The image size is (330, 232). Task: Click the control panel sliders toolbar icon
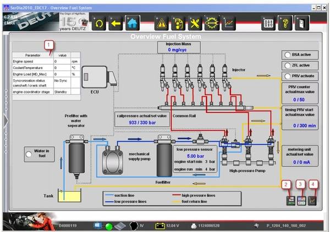[268, 23]
